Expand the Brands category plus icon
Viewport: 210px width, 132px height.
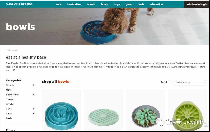(x=33, y=85)
